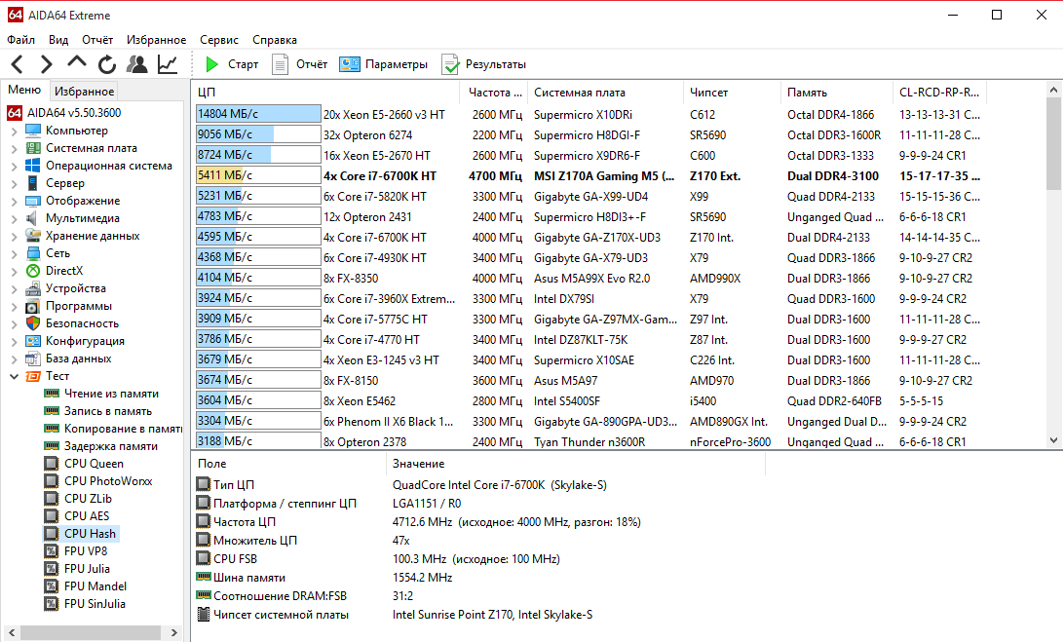Viewport: 1064px width, 642px height.
Task: Open the Избранное menu in menu bar
Action: pyautogui.click(x=156, y=40)
